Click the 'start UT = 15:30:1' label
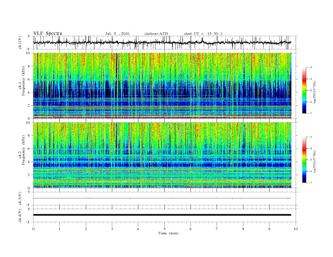The width and height of the screenshot is (333, 257). click(203, 34)
